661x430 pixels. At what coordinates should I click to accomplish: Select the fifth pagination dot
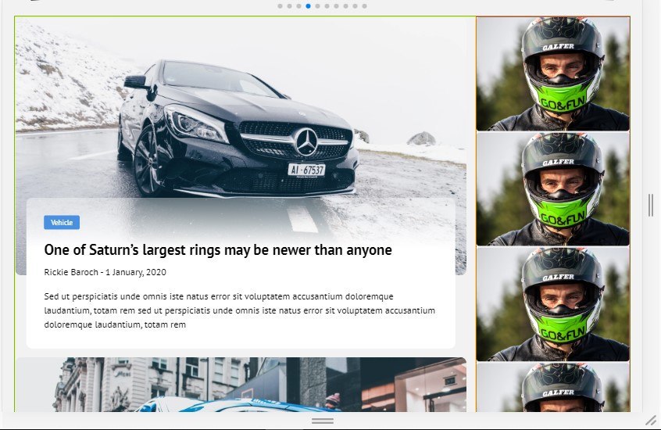(317, 6)
